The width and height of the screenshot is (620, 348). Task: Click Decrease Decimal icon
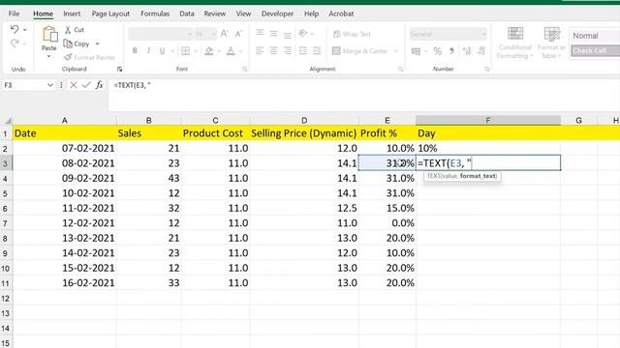(481, 51)
